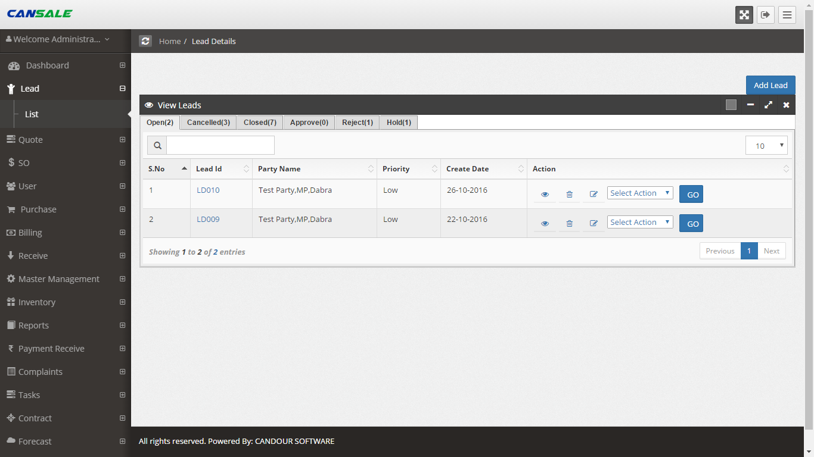
Task: Click the search magnifier icon in View Leads
Action: (157, 145)
